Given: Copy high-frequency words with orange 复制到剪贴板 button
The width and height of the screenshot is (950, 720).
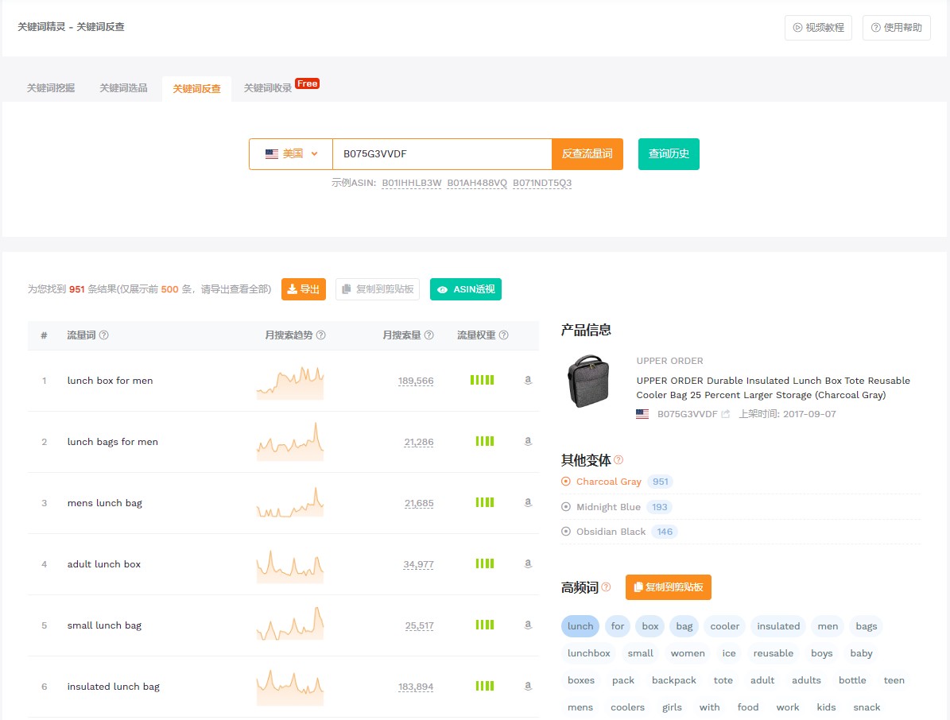Looking at the screenshot, I should point(669,587).
